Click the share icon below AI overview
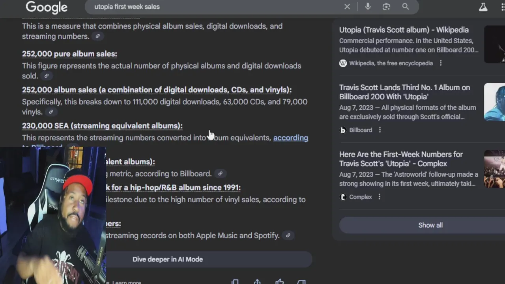505x284 pixels. click(257, 282)
